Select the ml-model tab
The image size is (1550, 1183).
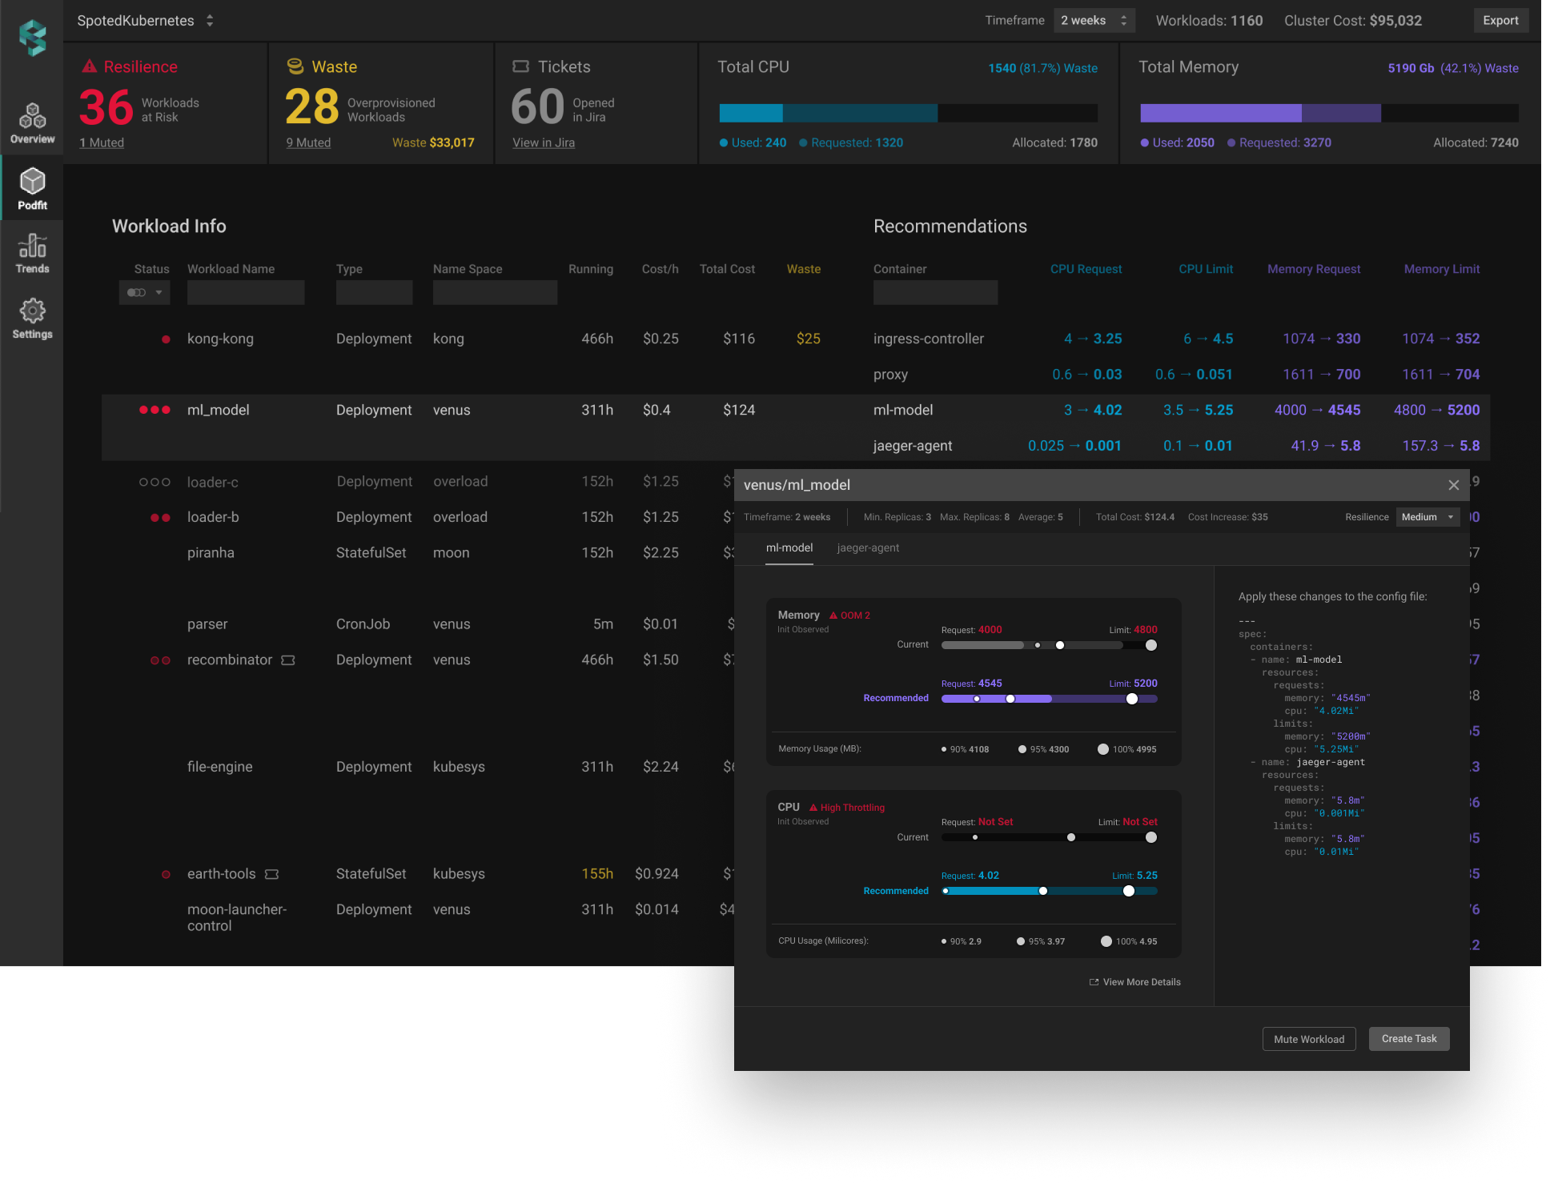coord(789,548)
